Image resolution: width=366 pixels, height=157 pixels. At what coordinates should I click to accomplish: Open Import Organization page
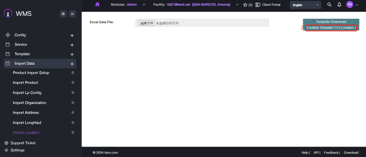(29, 103)
